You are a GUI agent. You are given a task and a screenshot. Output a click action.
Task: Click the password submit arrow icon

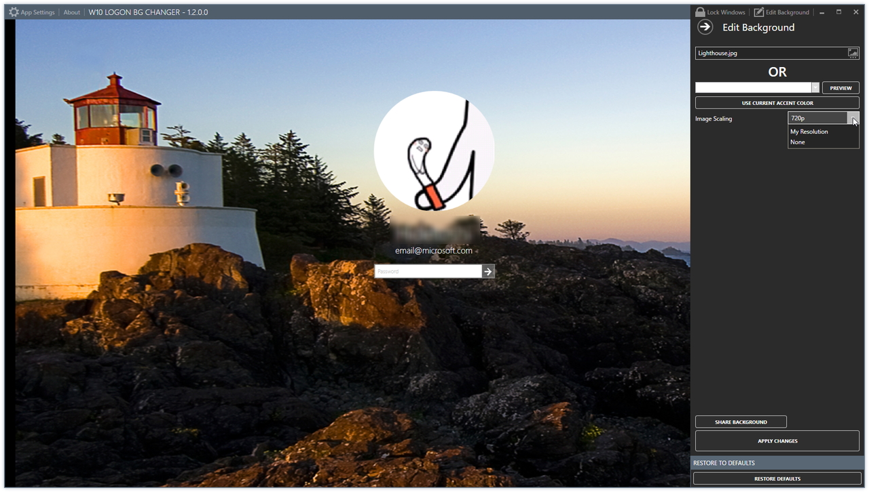(487, 271)
